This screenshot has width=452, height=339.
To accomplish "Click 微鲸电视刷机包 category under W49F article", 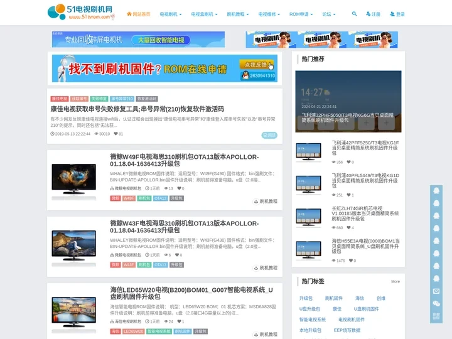I will click(x=126, y=188).
